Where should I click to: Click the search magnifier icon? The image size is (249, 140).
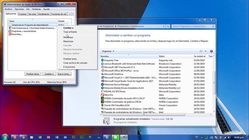[x=213, y=26]
